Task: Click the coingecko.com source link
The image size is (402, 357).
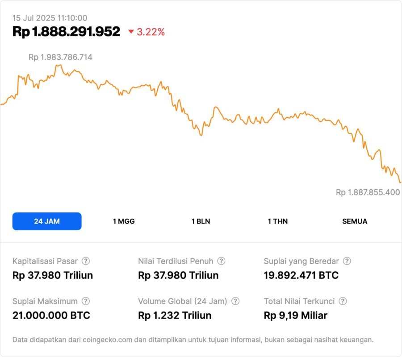Action: [x=105, y=338]
